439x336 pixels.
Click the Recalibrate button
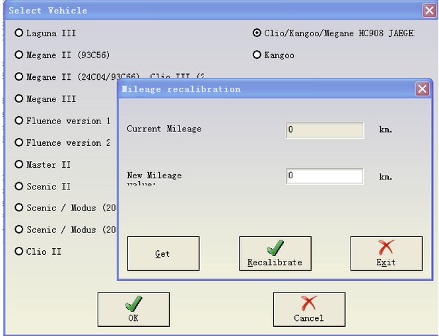click(x=275, y=253)
